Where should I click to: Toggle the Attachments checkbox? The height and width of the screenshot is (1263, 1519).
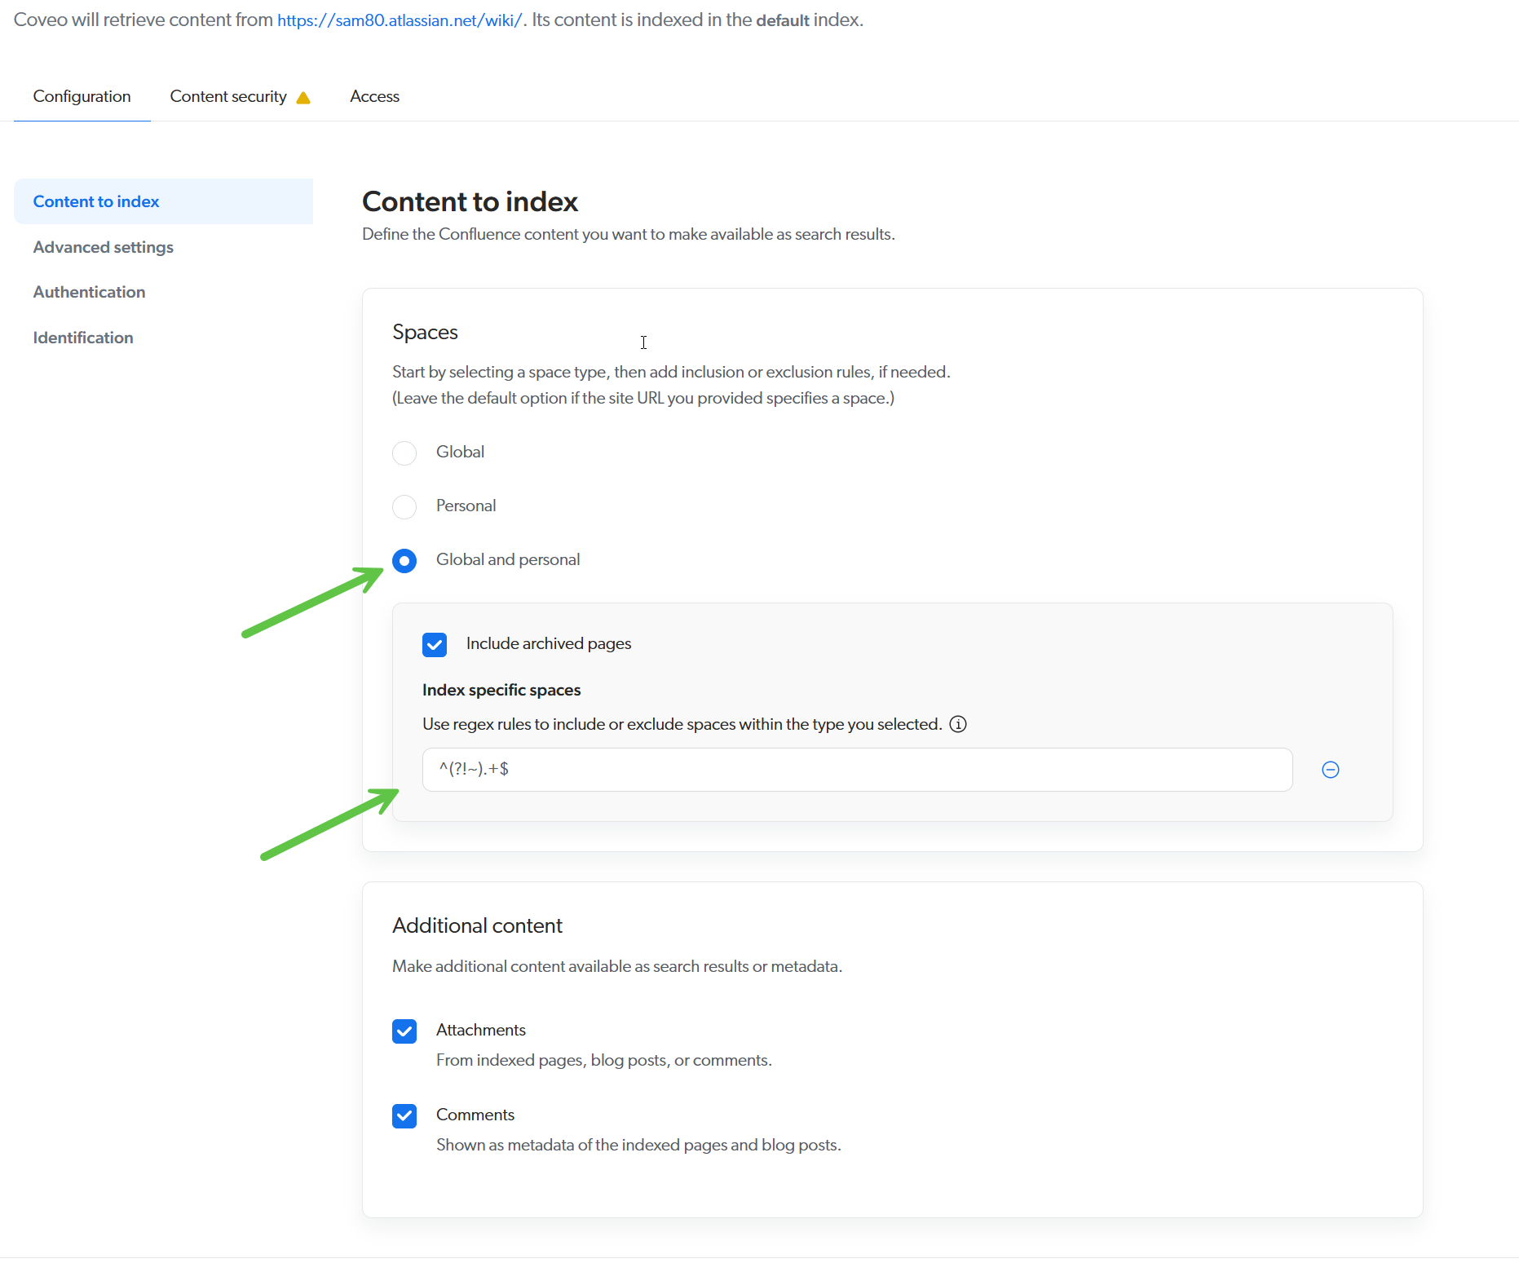(x=404, y=1031)
